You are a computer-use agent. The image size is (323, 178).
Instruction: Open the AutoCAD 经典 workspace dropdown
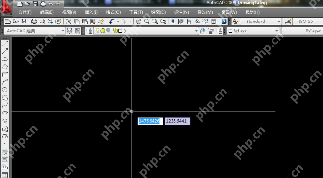coord(34,31)
